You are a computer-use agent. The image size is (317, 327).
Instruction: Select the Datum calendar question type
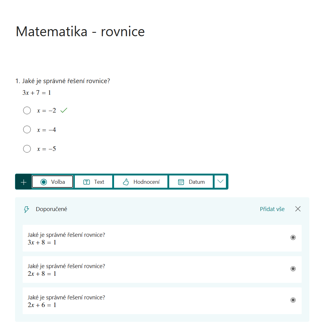click(x=191, y=182)
